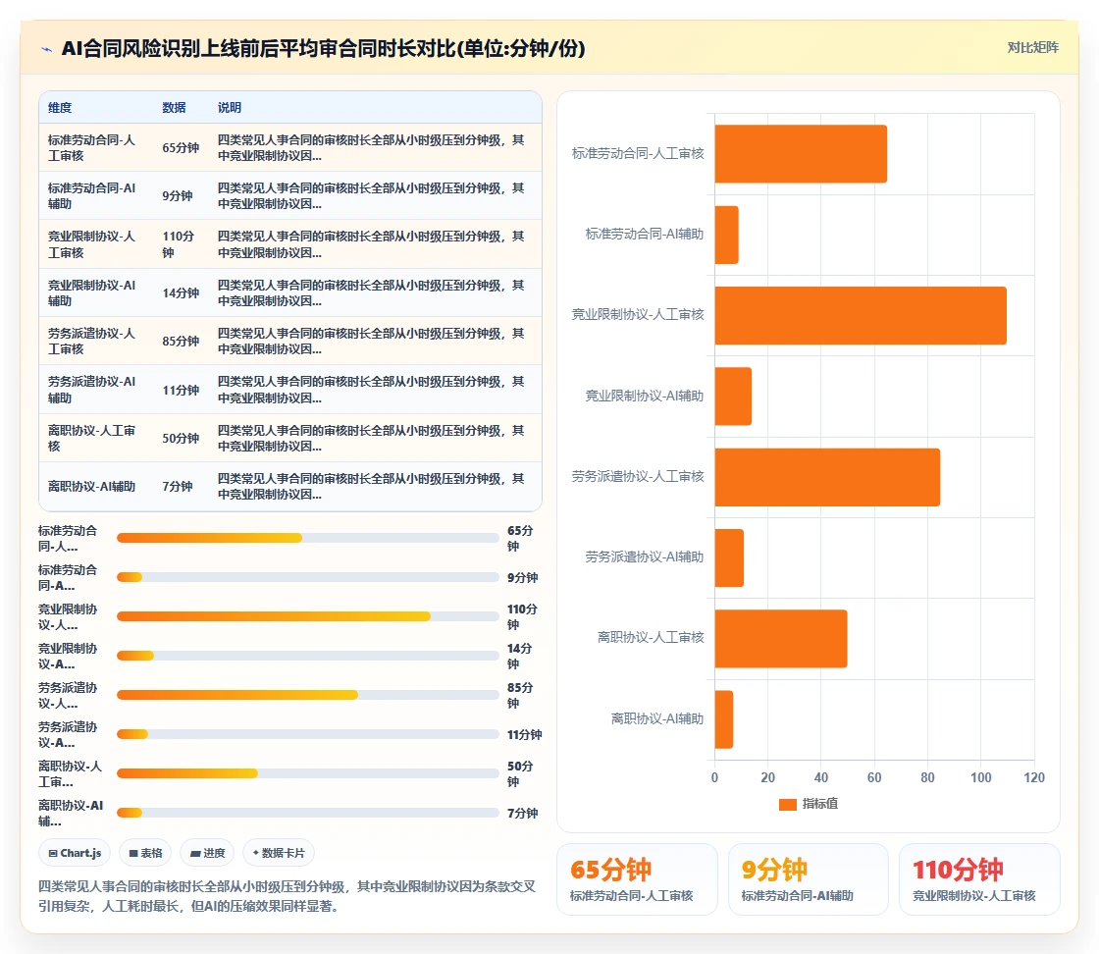Click the 7分钟 progress bar for 离职协议-AI
The height and width of the screenshot is (954, 1099).
pyautogui.click(x=308, y=813)
